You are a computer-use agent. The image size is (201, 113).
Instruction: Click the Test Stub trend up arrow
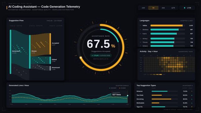(192, 95)
